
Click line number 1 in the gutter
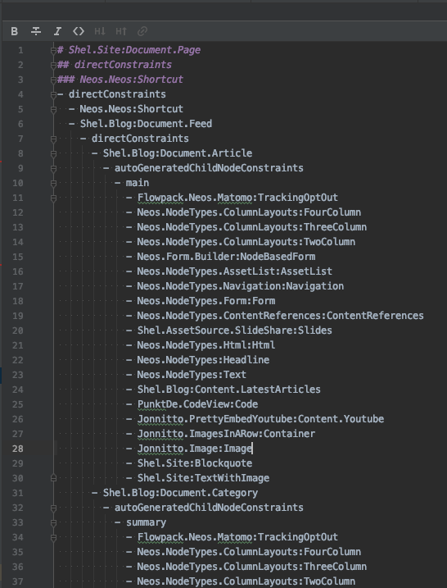(x=20, y=50)
